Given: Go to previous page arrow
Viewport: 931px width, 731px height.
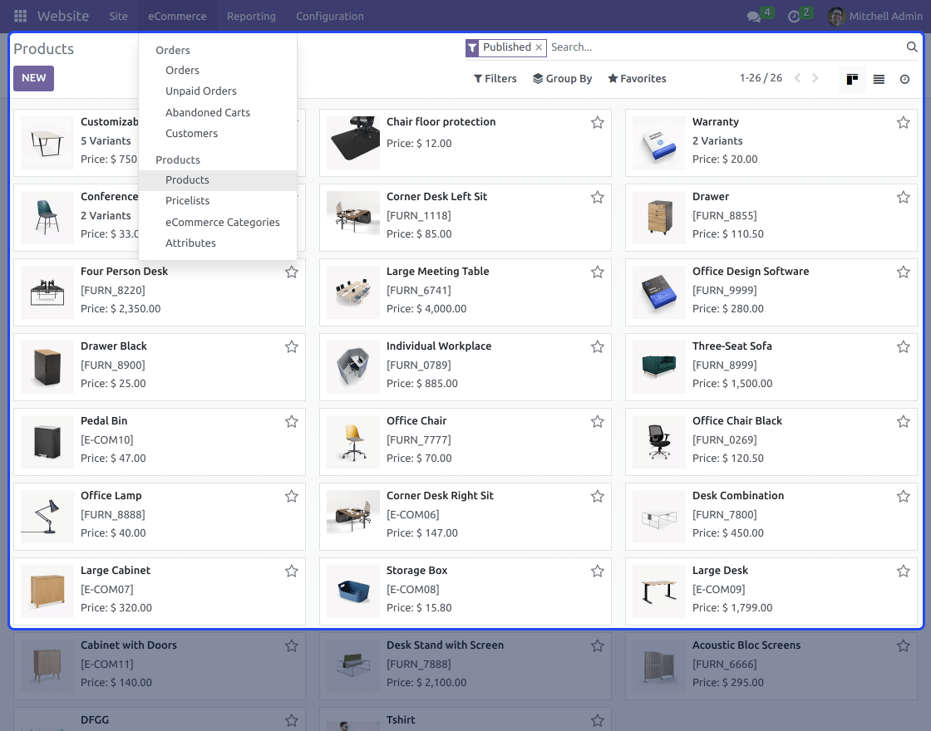Looking at the screenshot, I should tap(797, 78).
